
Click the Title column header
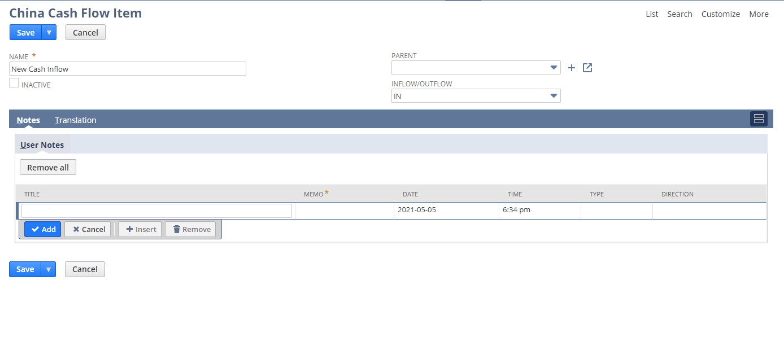(32, 194)
